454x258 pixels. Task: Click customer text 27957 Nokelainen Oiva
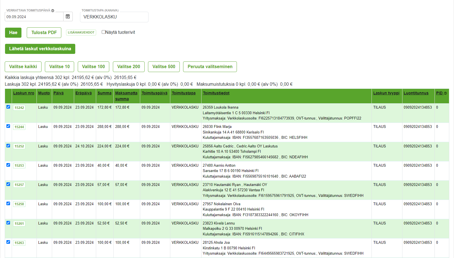[x=222, y=204]
